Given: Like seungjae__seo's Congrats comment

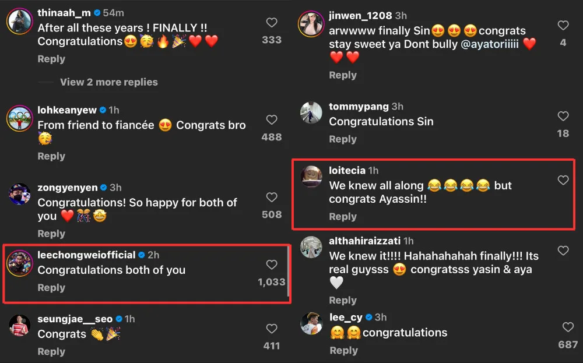Looking at the screenshot, I should (272, 328).
